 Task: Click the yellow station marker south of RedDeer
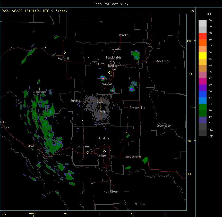(x=110, y=72)
